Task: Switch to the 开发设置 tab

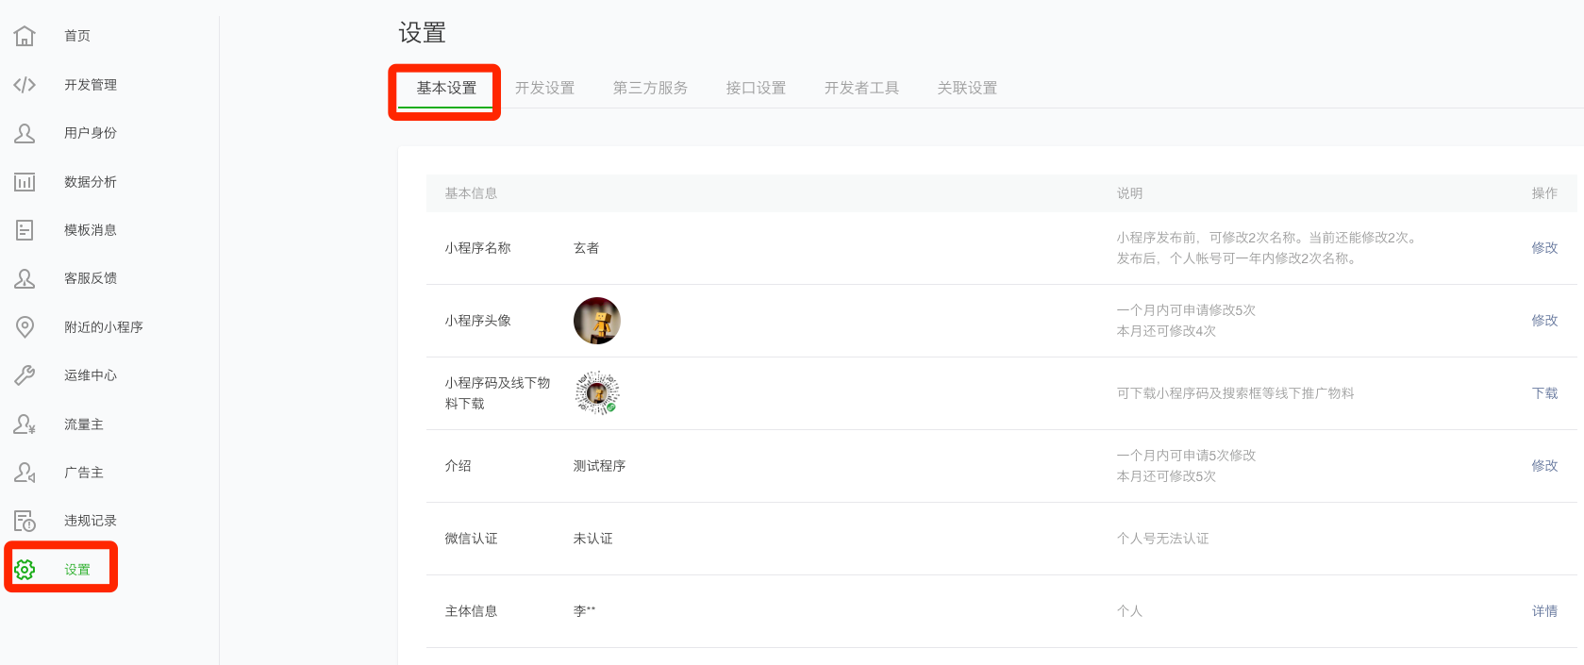Action: pyautogui.click(x=544, y=88)
